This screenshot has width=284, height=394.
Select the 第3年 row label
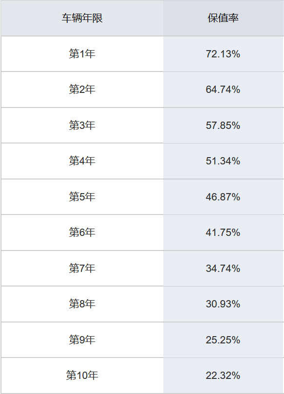82,125
